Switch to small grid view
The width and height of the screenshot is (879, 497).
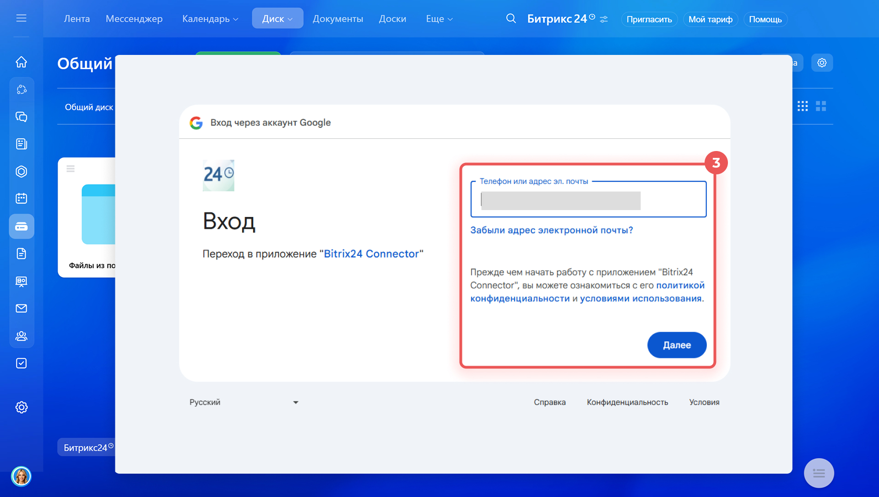coord(803,106)
